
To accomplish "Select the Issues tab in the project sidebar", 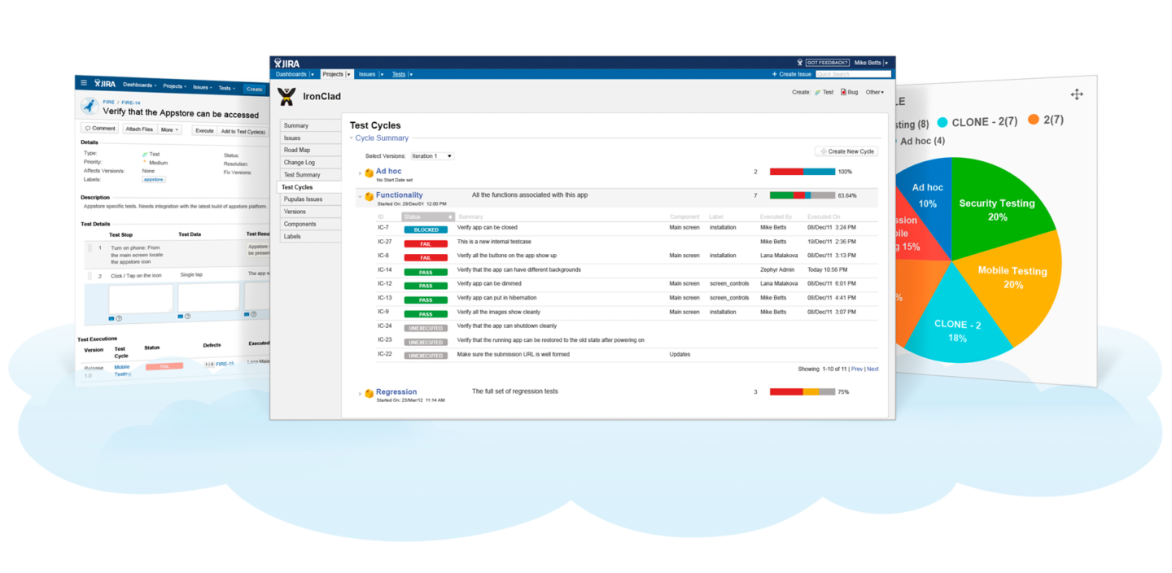I will 310,138.
